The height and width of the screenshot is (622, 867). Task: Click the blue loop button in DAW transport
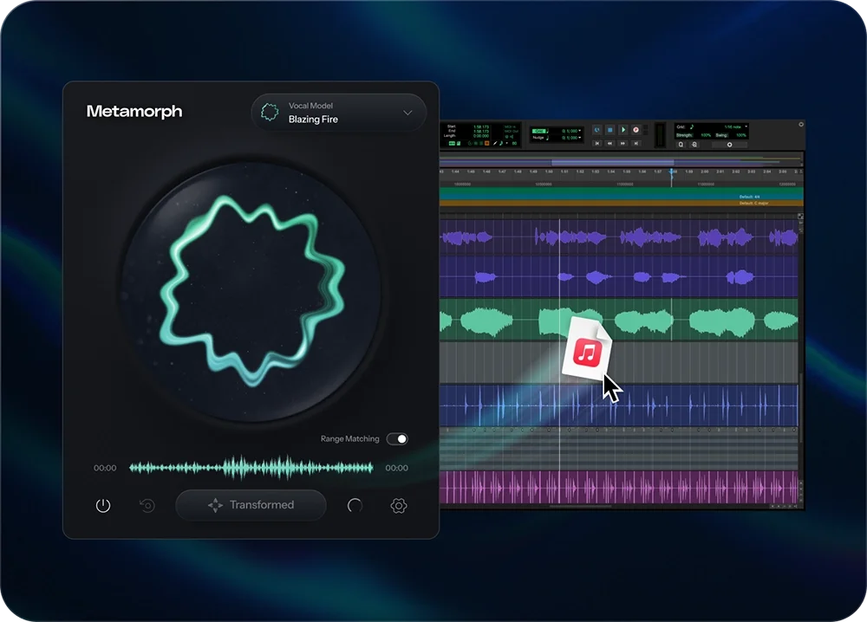point(597,130)
